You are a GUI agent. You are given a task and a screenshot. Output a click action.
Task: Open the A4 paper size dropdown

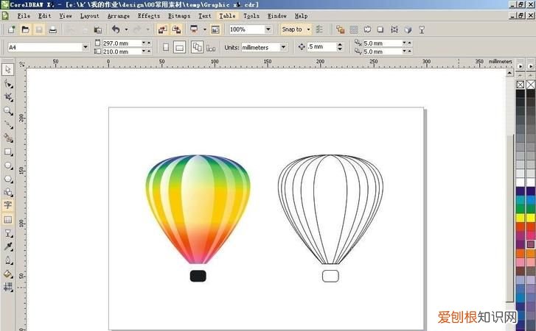[86, 47]
